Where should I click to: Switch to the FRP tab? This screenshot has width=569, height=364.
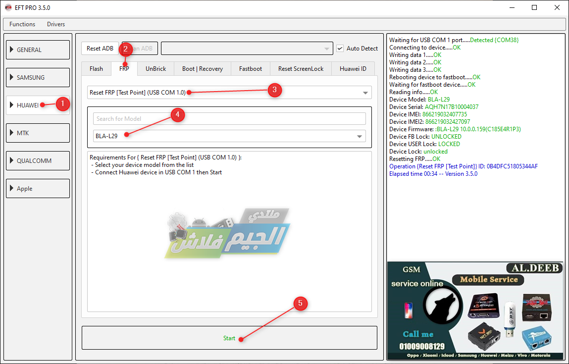124,68
